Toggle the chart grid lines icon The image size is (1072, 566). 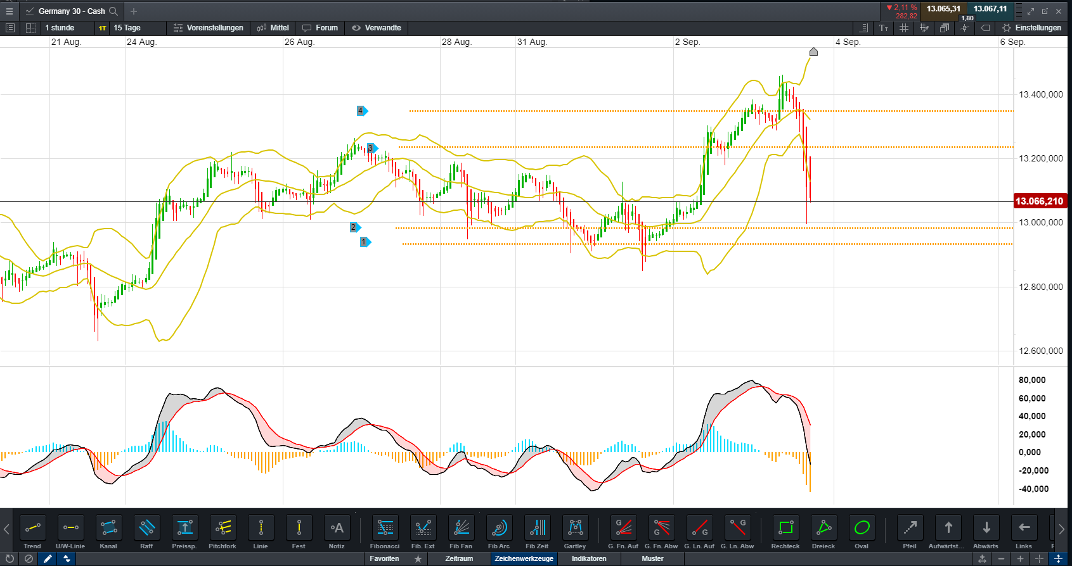[x=904, y=28]
